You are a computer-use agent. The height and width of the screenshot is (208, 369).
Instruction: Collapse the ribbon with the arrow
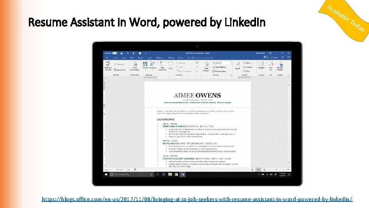click(x=289, y=75)
